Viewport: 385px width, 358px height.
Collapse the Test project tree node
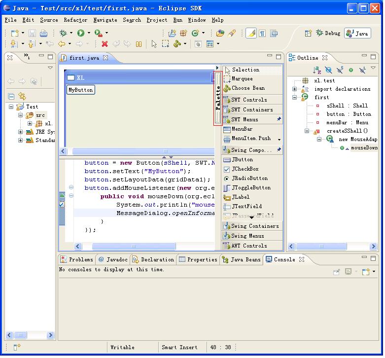(11, 107)
